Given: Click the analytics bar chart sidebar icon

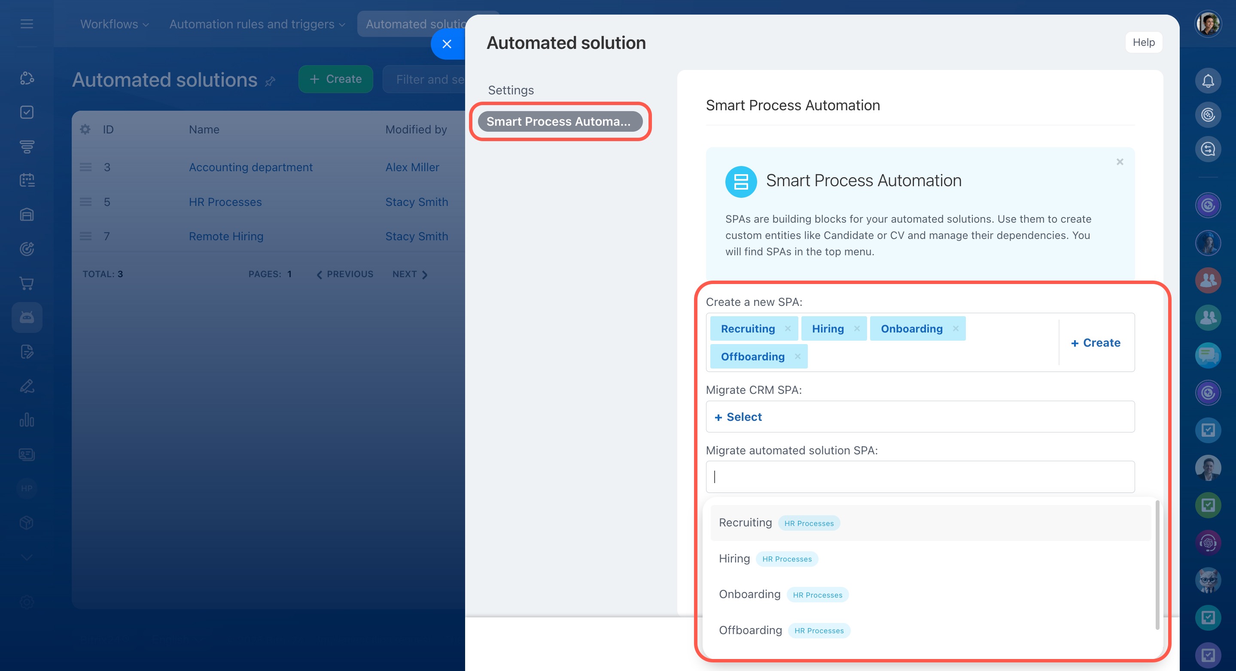Looking at the screenshot, I should [27, 420].
